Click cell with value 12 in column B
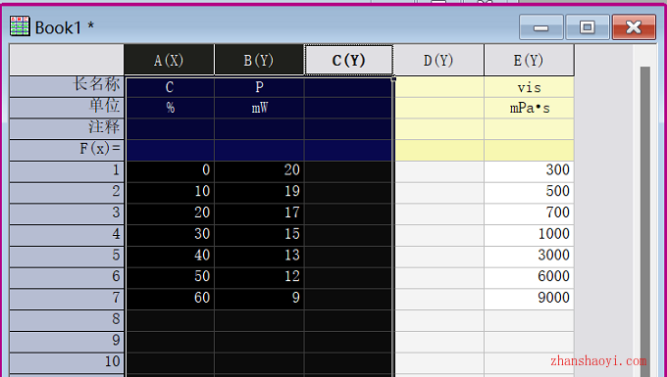This screenshot has height=377, width=667. (259, 278)
